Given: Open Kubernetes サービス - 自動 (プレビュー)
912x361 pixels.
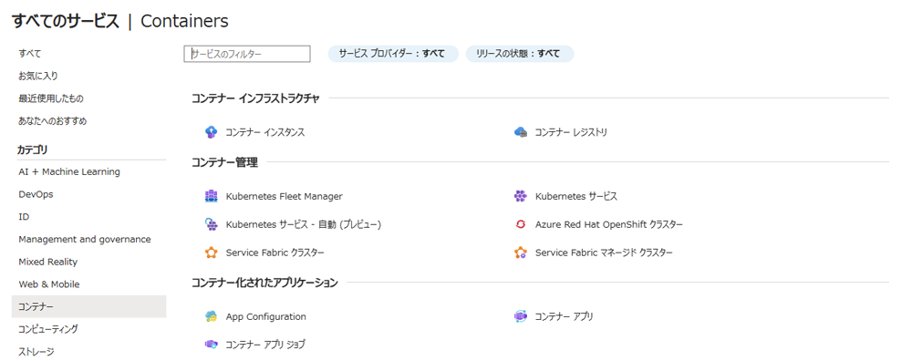Looking at the screenshot, I should (303, 224).
